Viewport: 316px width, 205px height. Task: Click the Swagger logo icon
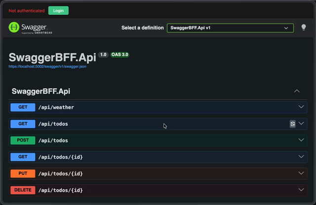(14, 27)
